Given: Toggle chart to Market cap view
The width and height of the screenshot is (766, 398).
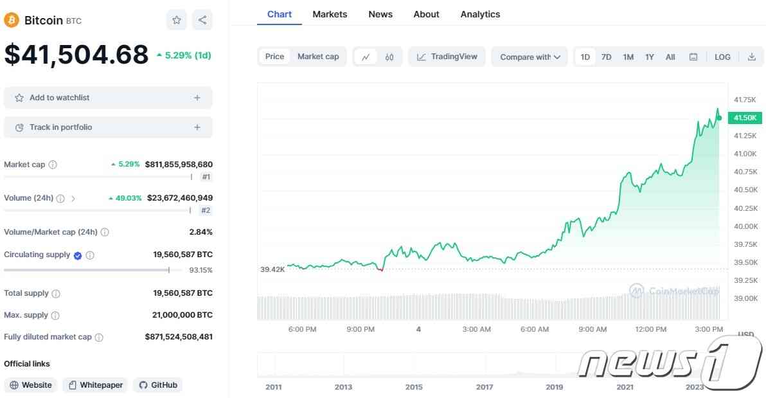Looking at the screenshot, I should pos(318,57).
